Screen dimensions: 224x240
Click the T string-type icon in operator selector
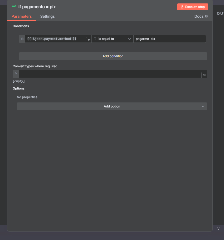point(95,39)
